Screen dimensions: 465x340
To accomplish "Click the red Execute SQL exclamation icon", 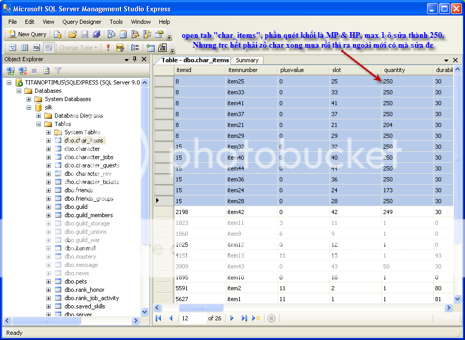I will point(108,48).
